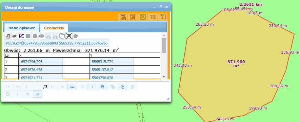This screenshot has height=122, width=300.
Task: Select the orthogonal line drawing tool
Action: tap(8, 36)
